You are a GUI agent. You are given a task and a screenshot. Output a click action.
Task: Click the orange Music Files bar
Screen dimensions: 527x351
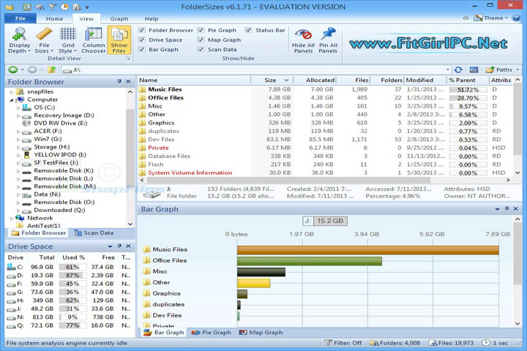(x=367, y=250)
